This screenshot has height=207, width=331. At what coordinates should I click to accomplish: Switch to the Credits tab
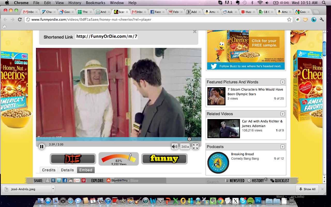49,170
